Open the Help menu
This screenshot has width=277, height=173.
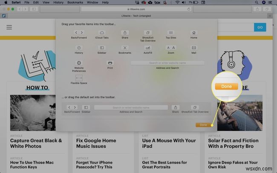[x=105, y=2]
